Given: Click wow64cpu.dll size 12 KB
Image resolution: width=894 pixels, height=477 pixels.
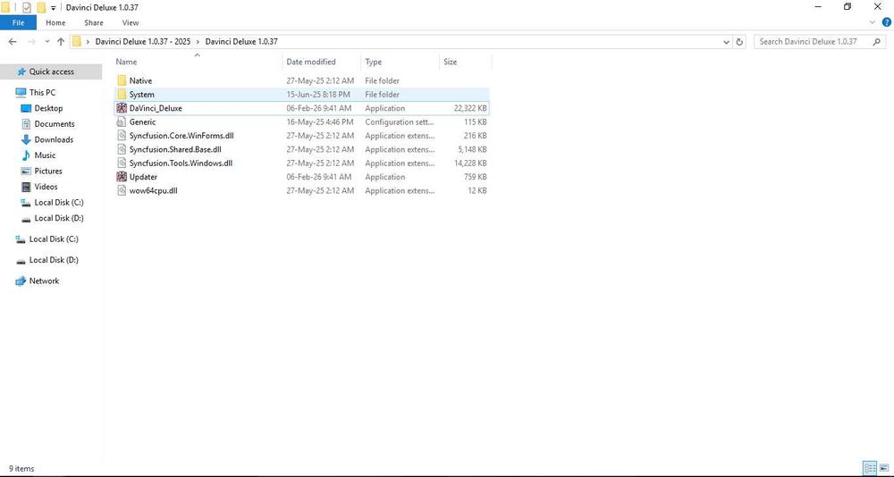Looking at the screenshot, I should [477, 190].
